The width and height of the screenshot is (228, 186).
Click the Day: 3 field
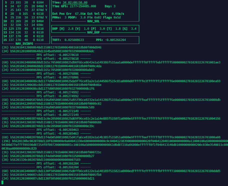tap(110, 6)
